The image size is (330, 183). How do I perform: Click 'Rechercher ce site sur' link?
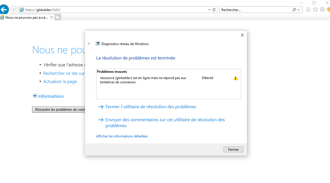click(64, 73)
